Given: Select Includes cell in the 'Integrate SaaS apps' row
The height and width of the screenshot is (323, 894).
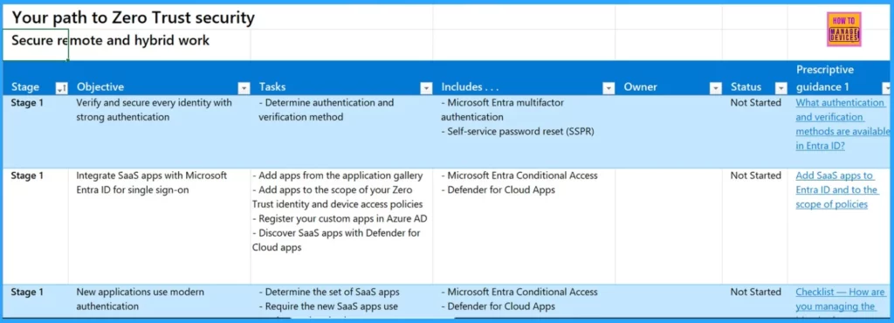Looking at the screenshot, I should [x=524, y=226].
